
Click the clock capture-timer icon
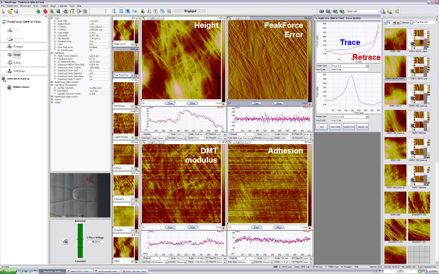click(383, 11)
